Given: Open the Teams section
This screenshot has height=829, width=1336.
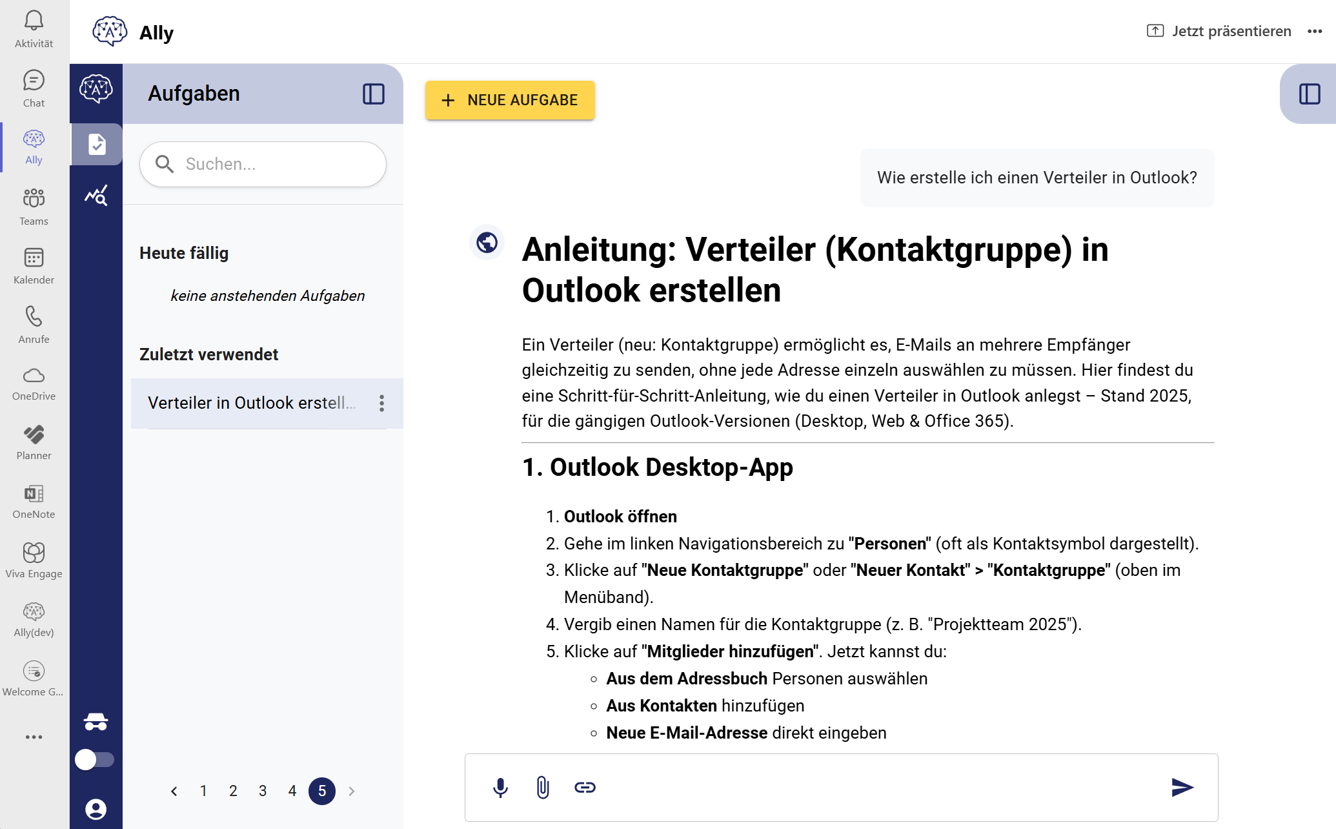Looking at the screenshot, I should click(x=34, y=207).
